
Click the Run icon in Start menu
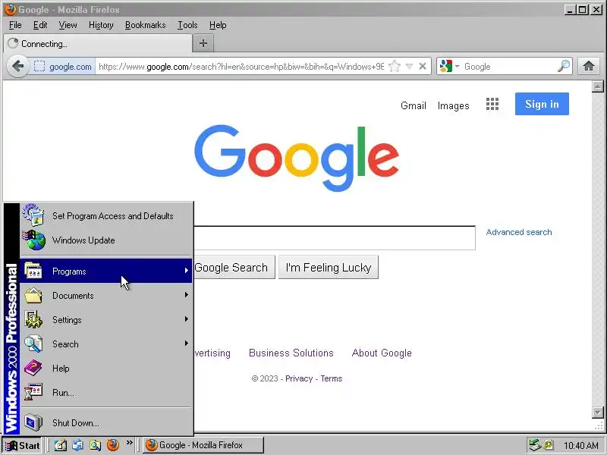click(x=33, y=392)
